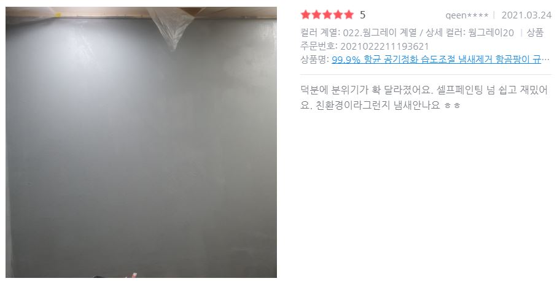Click the truncated ellipsis after product name
Image resolution: width=560 pixels, height=281 pixels.
point(546,60)
